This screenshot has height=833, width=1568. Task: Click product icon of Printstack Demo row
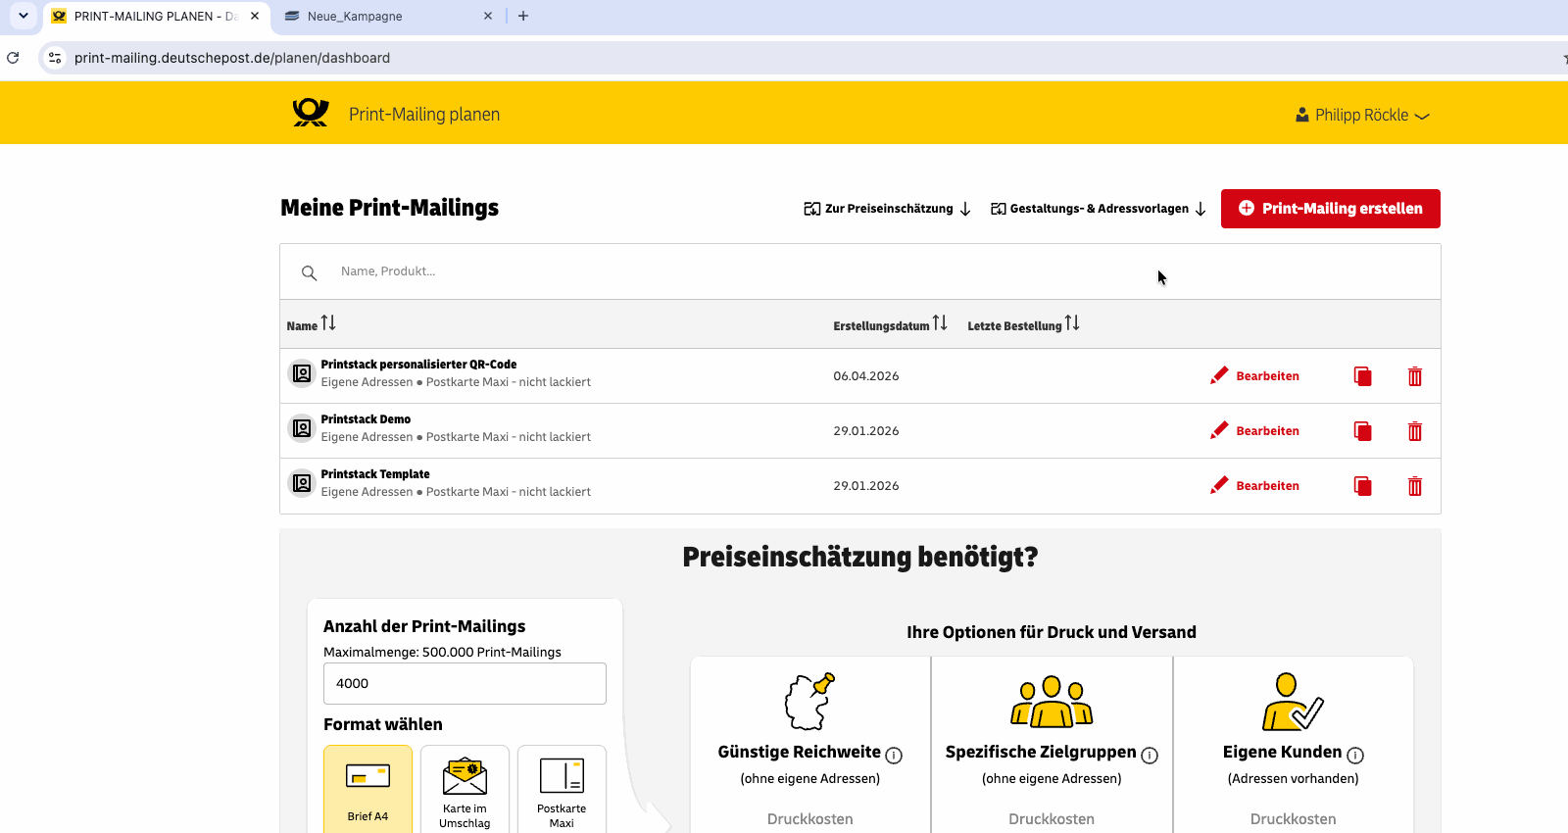click(x=302, y=428)
